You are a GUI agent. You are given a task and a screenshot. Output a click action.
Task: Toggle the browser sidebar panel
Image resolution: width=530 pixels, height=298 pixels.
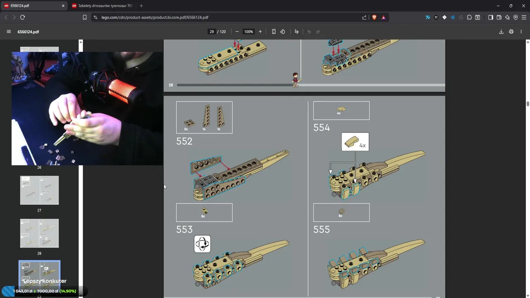[491, 17]
